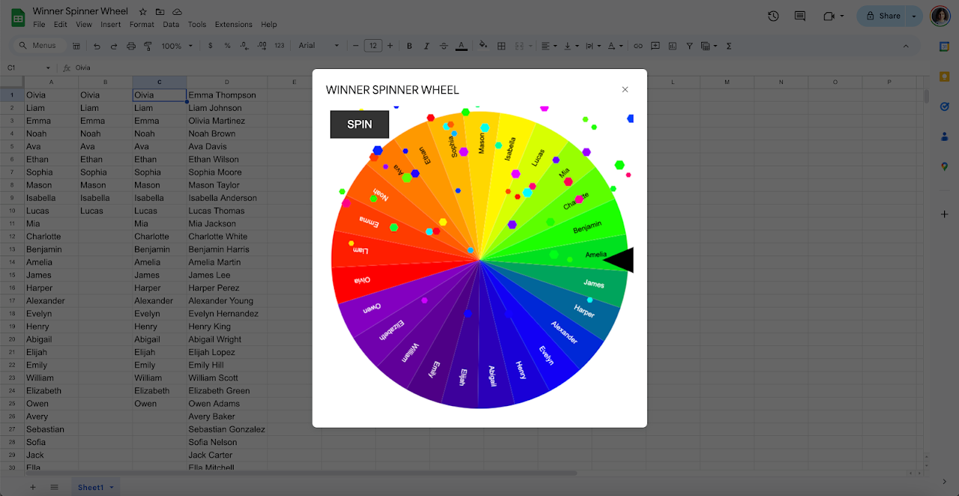Click the SPIN button on the wheel

pyautogui.click(x=360, y=124)
